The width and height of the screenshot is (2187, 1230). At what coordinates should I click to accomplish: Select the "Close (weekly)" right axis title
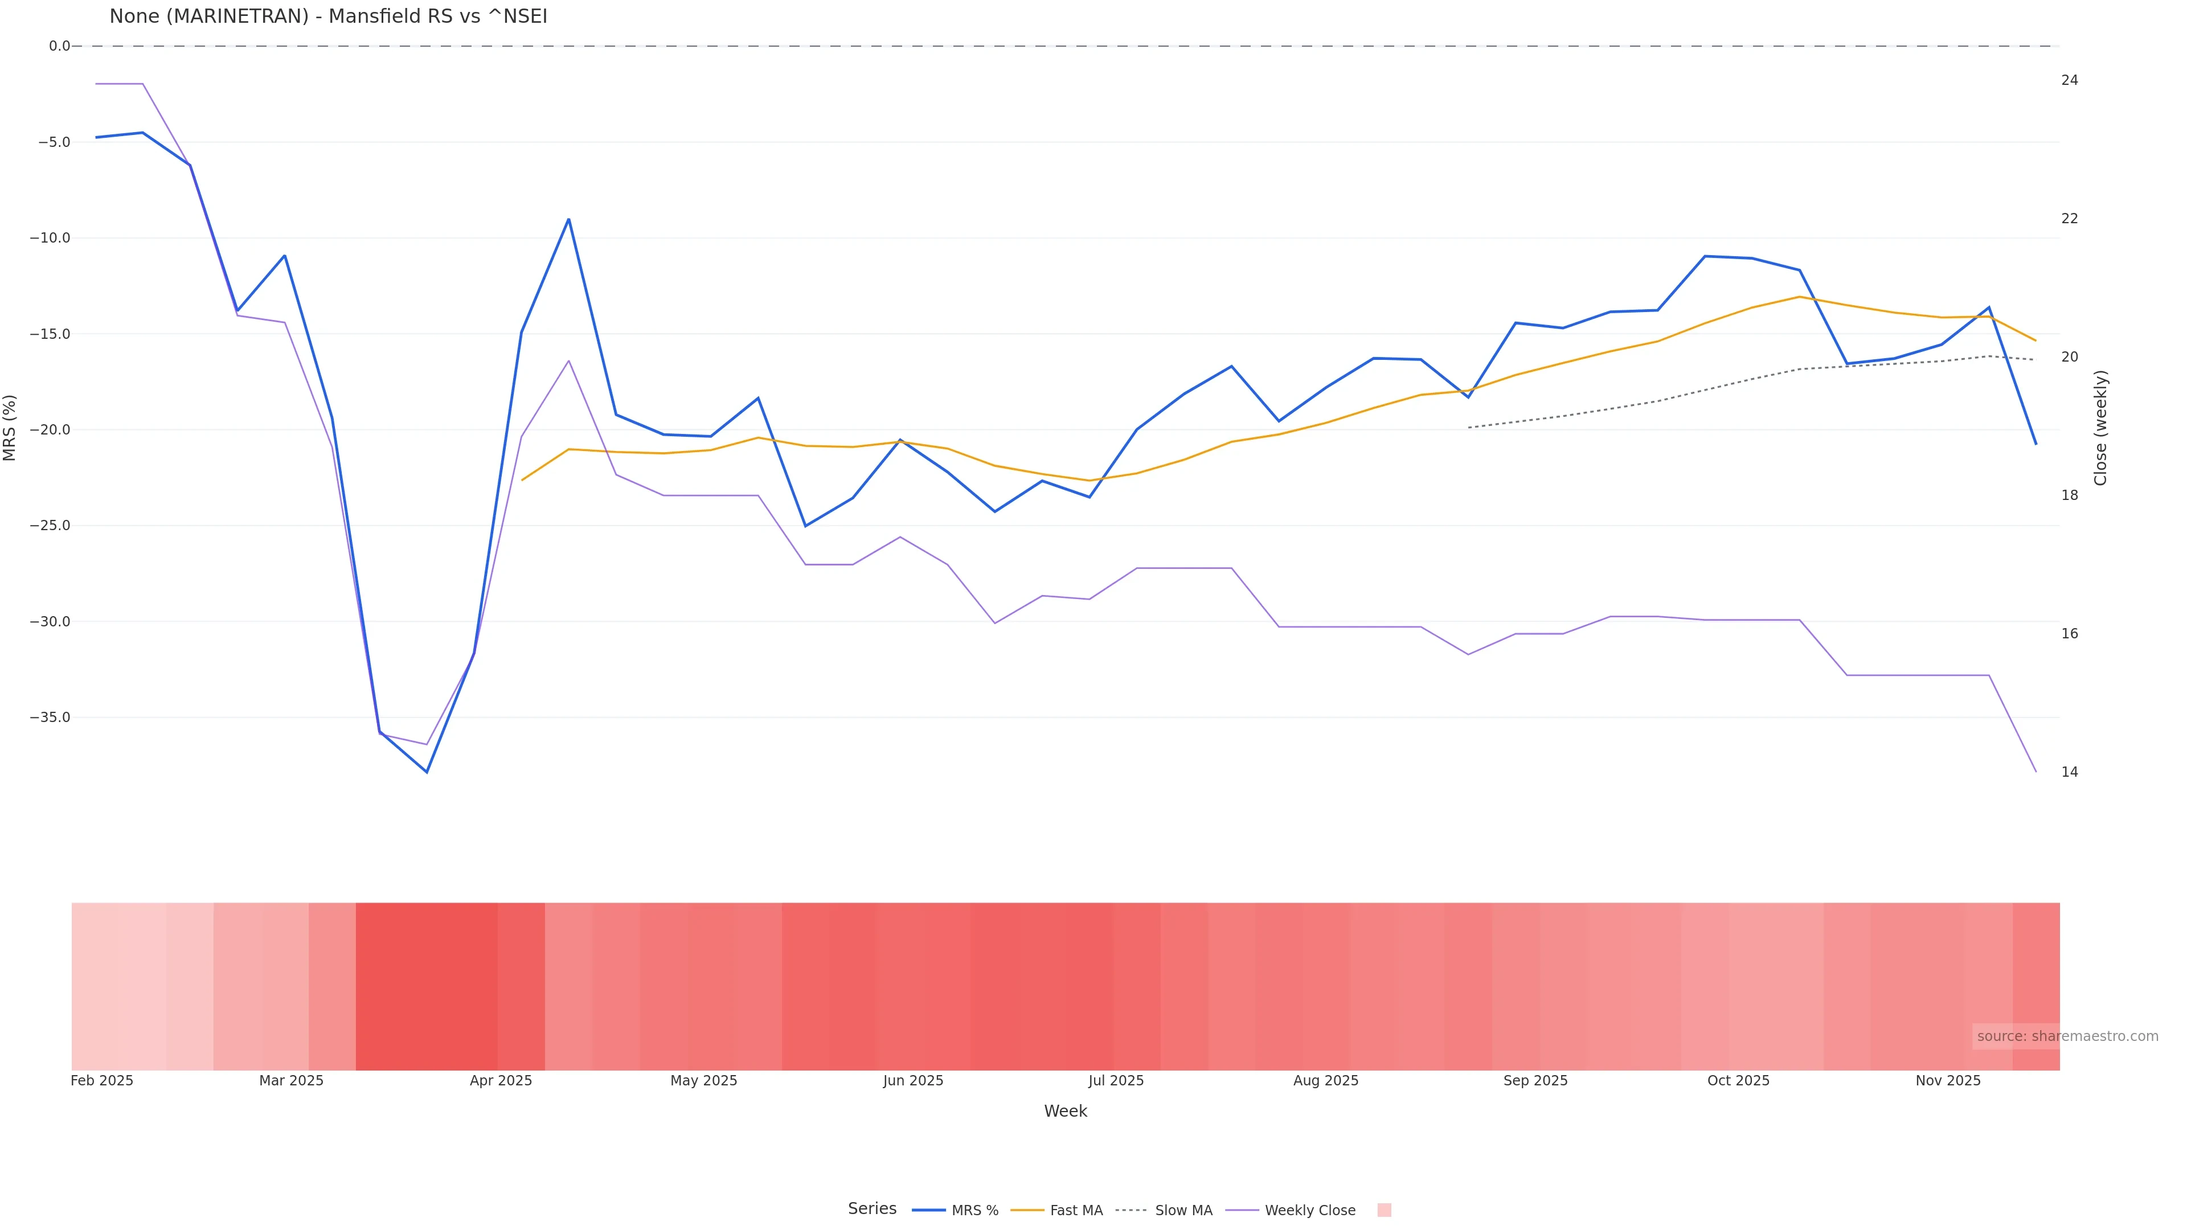[2100, 428]
